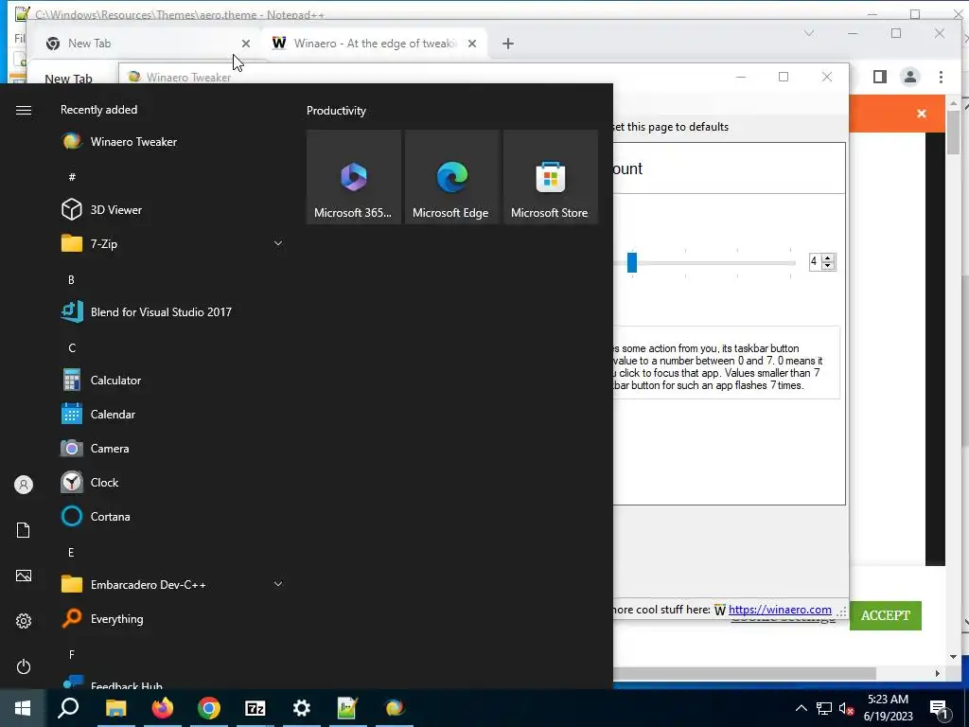Image resolution: width=969 pixels, height=727 pixels.
Task: Launch Blend for Visual Studio 2017
Action: [173, 312]
